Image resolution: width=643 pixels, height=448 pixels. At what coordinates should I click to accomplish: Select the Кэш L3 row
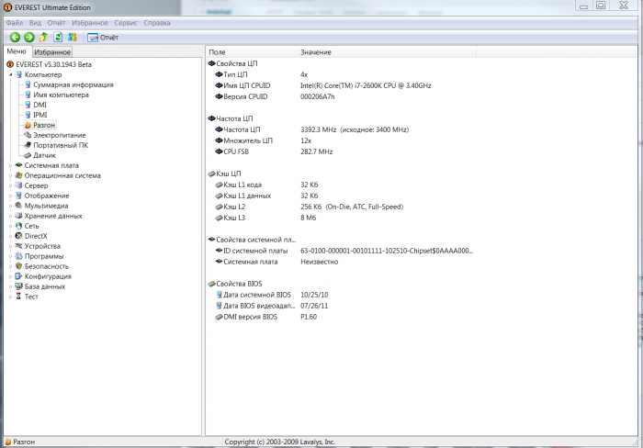click(341, 218)
